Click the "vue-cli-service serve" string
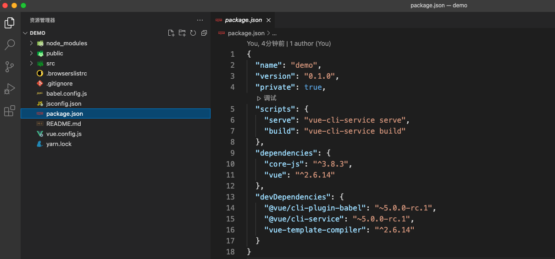555x259 pixels. (355, 120)
